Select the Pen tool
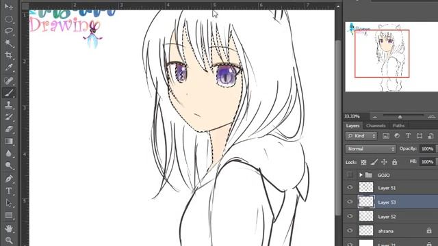 tap(9, 178)
